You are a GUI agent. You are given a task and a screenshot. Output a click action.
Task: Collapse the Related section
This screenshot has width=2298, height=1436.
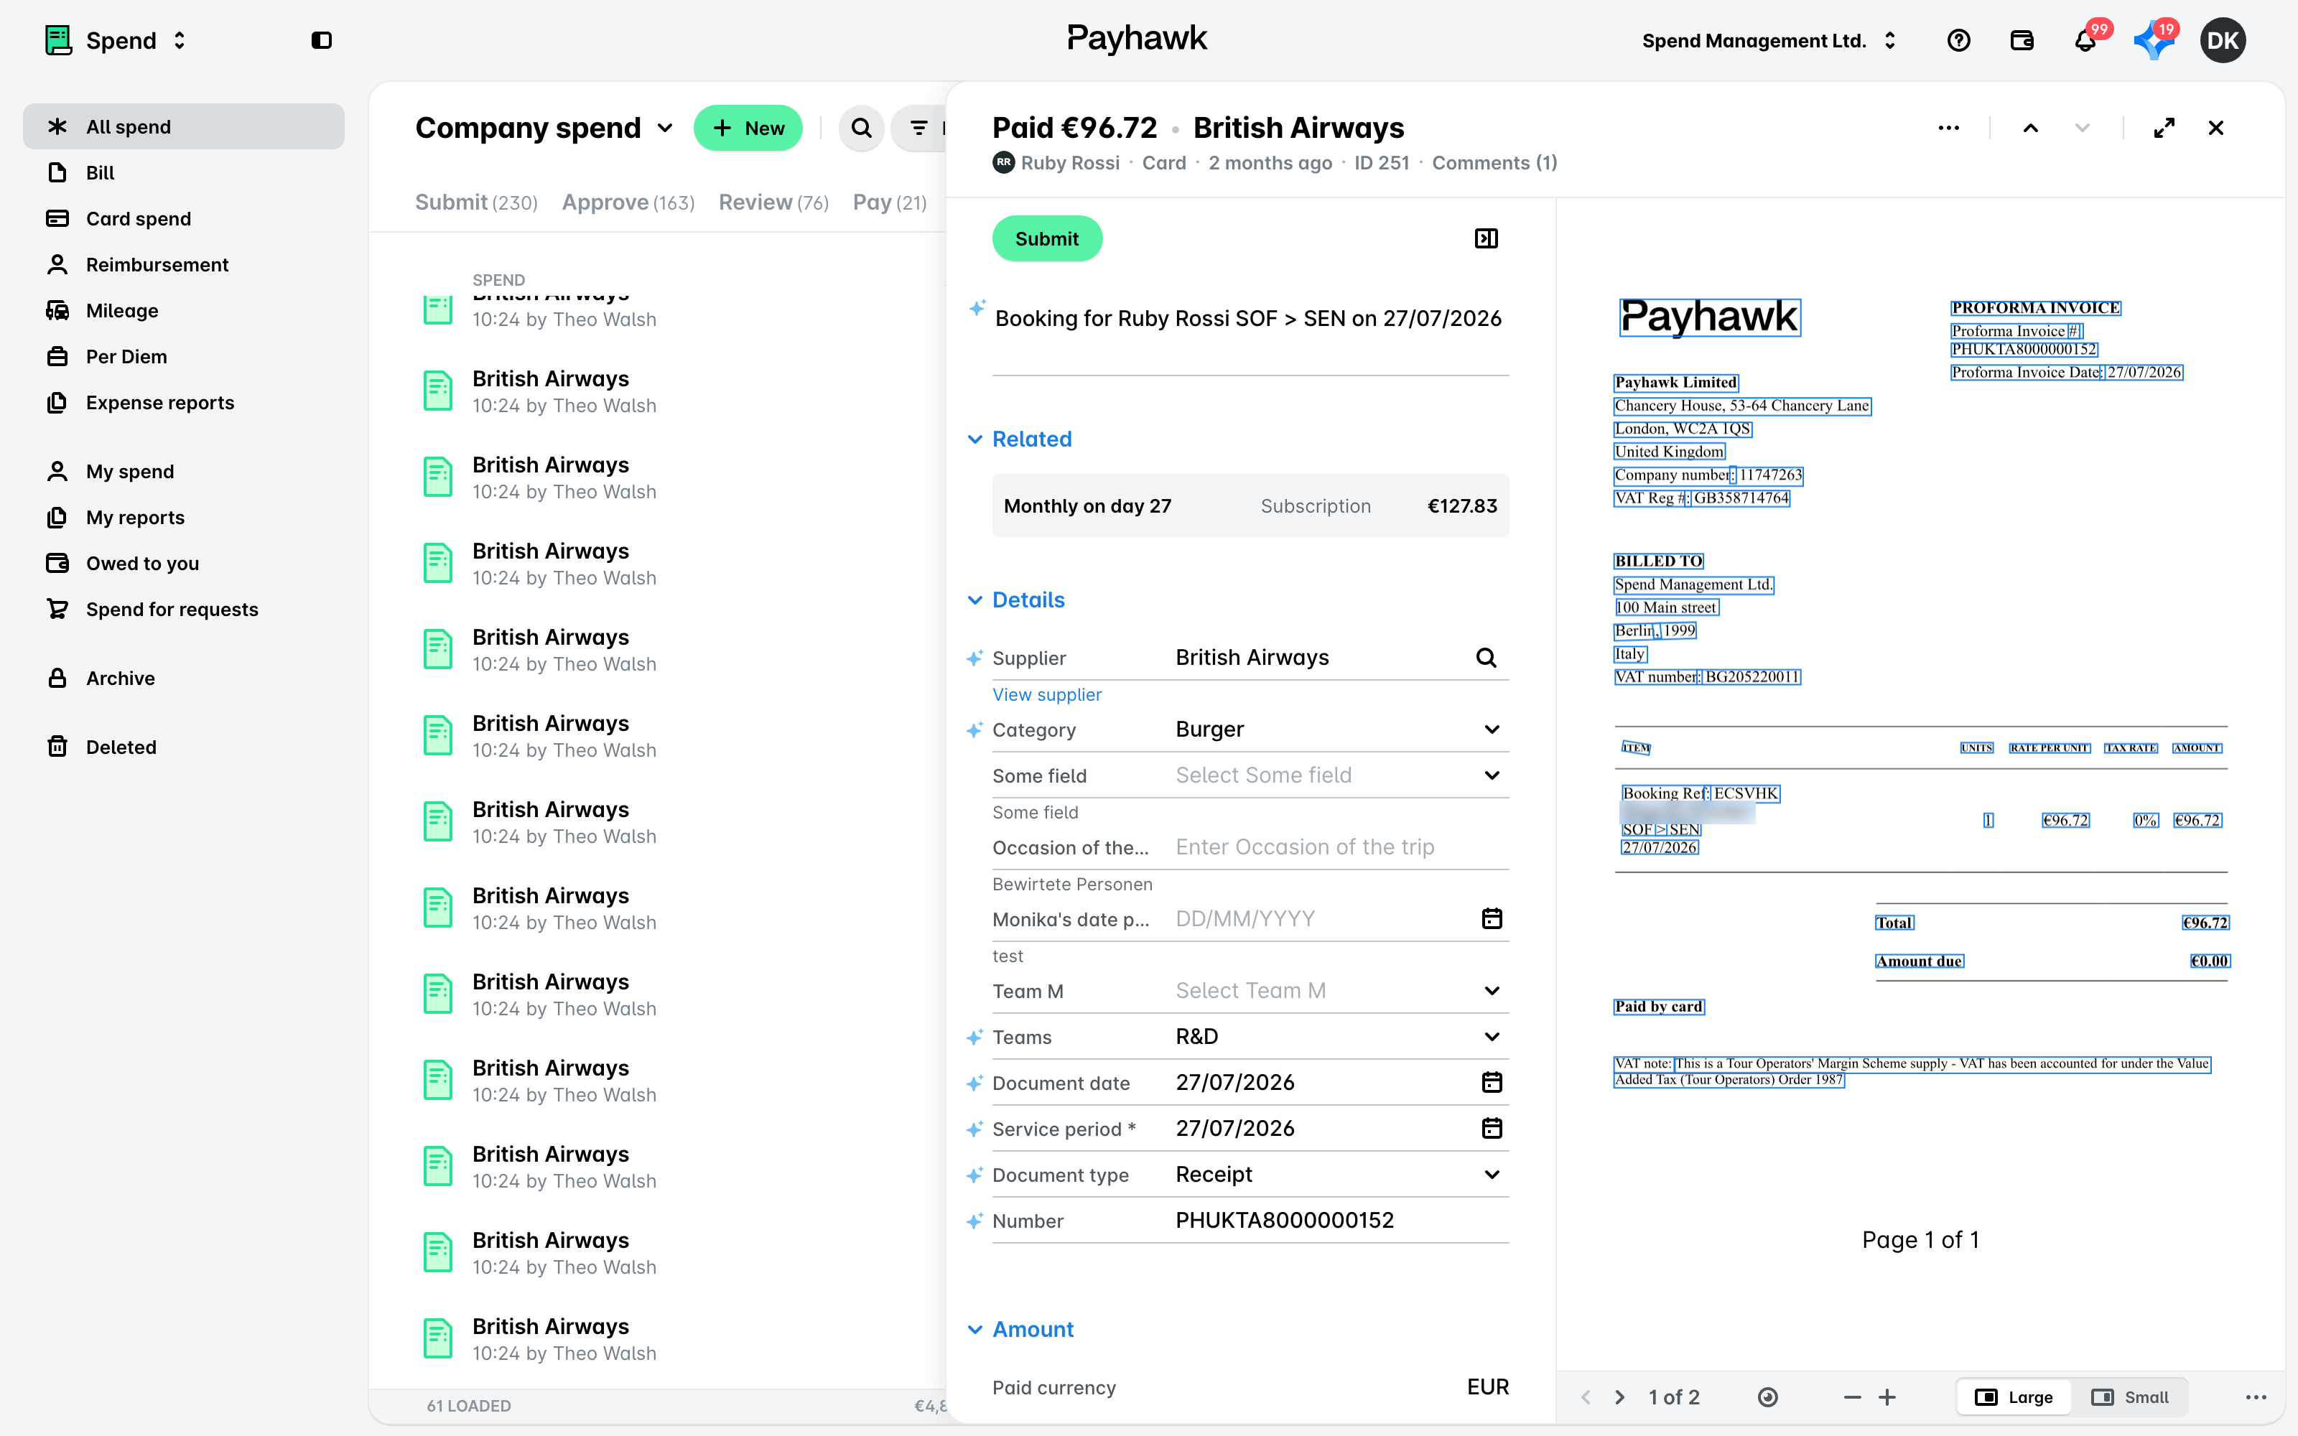pos(1019,439)
